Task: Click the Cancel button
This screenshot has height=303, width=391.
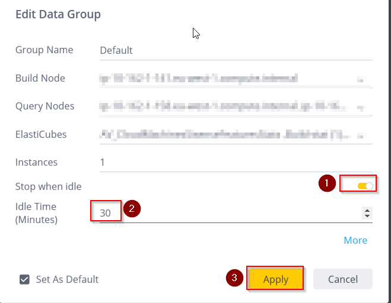Action: point(342,279)
